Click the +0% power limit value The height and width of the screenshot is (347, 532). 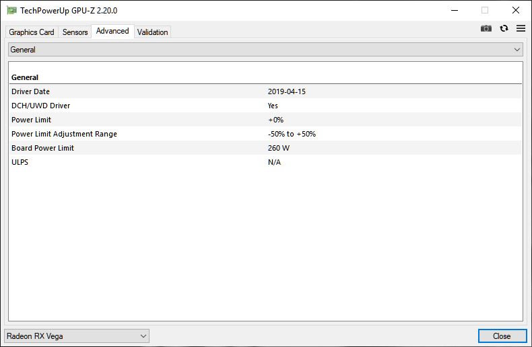[275, 120]
